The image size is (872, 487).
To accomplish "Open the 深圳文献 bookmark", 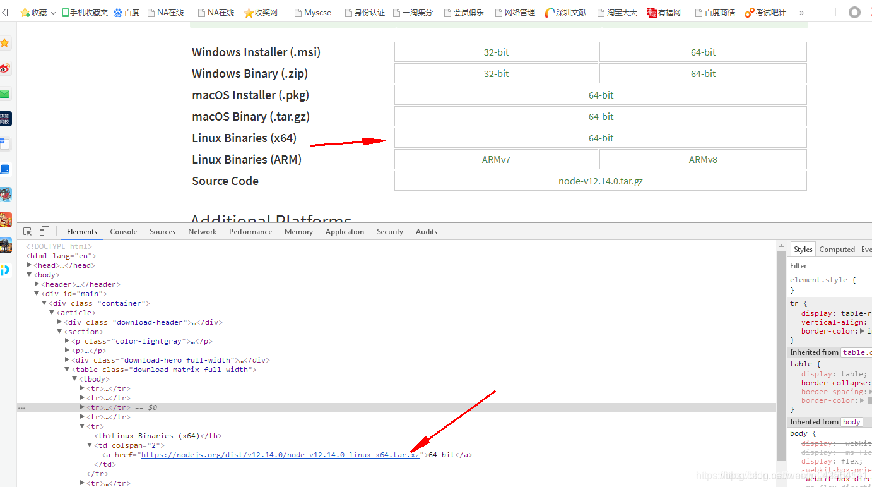I will 565,13.
